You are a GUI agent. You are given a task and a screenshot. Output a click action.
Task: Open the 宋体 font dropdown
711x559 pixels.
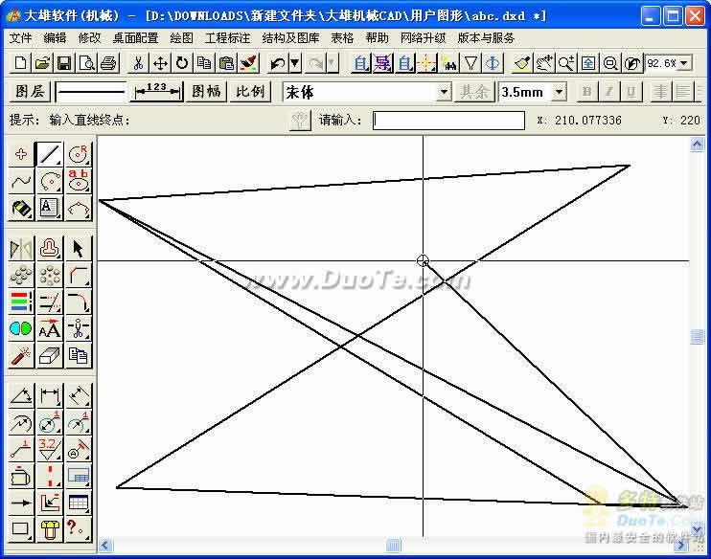[444, 93]
